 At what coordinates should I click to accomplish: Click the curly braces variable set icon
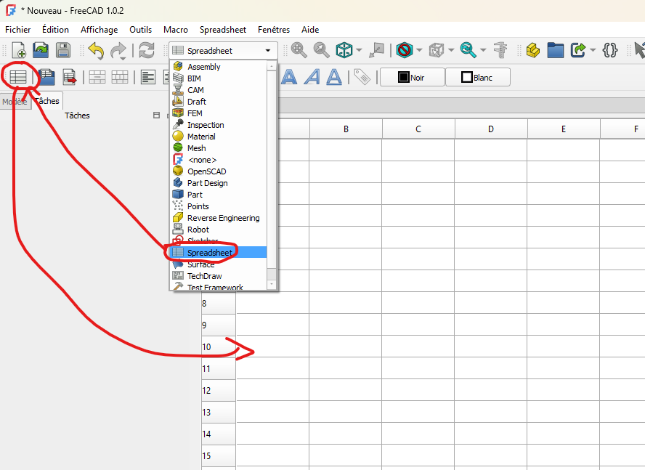coord(609,50)
